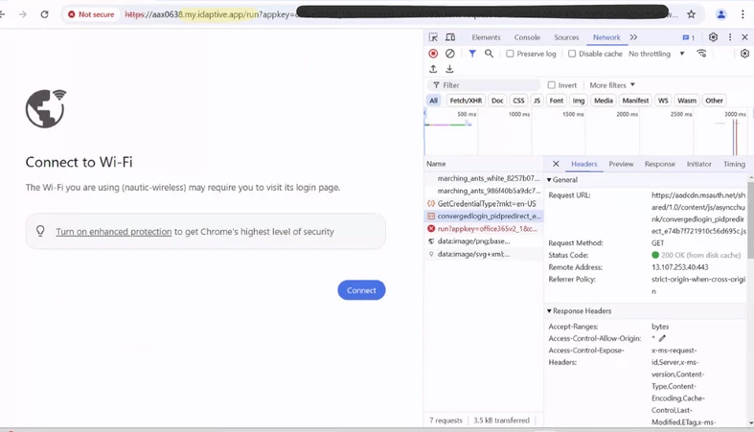Image resolution: width=754 pixels, height=432 pixels.
Task: Toggle the device toolbar icon
Action: [x=450, y=37]
